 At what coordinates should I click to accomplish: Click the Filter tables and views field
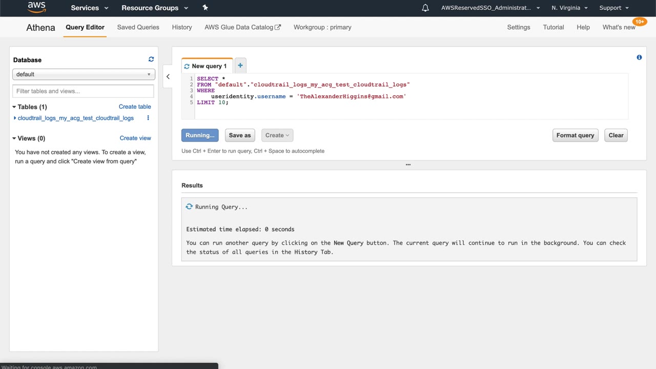[x=83, y=91]
